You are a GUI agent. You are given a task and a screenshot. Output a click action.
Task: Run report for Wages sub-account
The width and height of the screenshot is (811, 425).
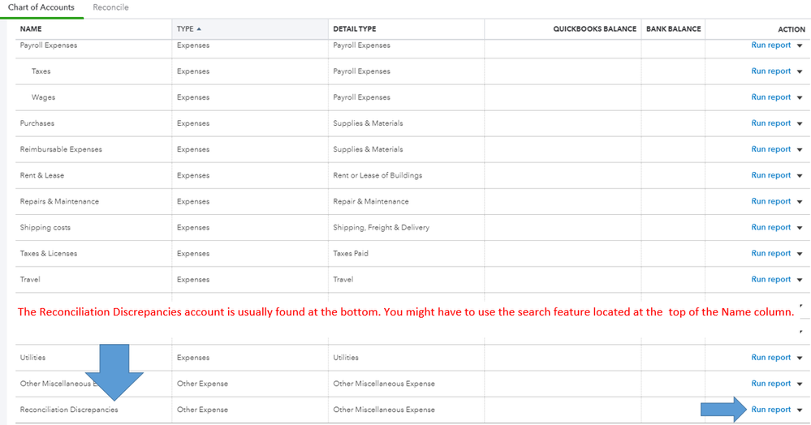point(770,97)
